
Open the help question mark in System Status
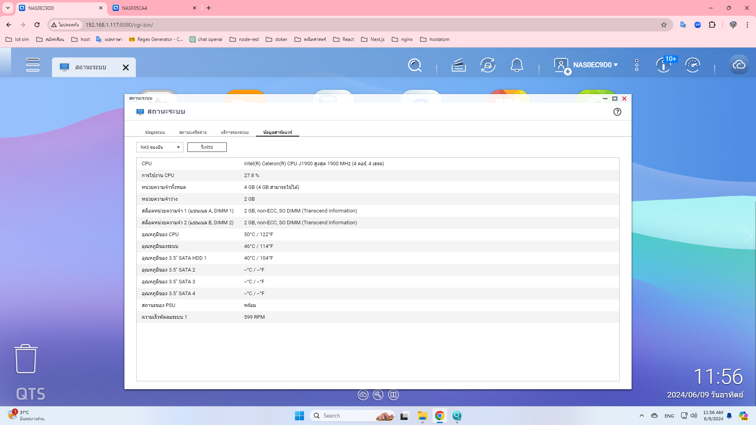617,112
